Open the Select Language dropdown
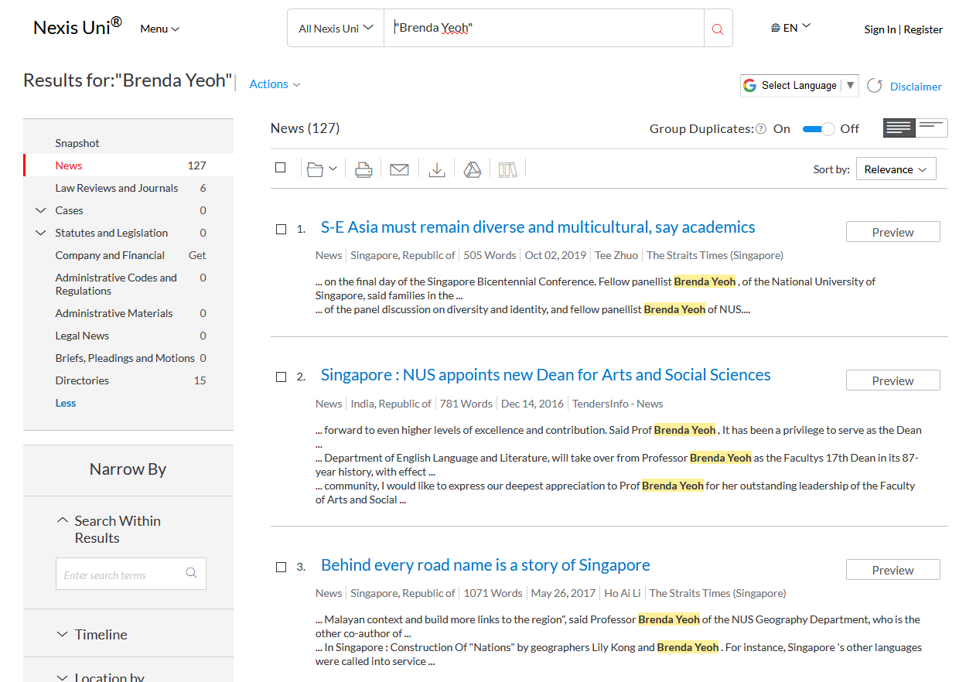 tap(800, 85)
